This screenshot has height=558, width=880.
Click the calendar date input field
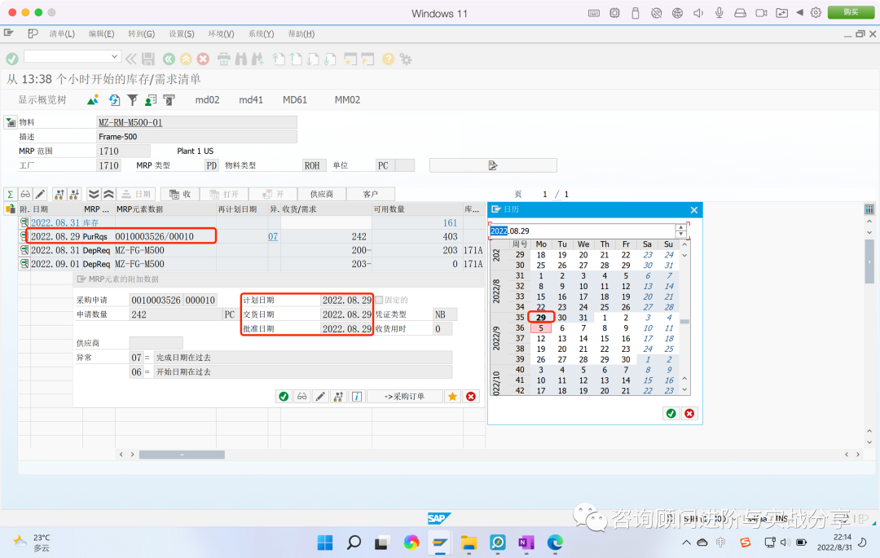(x=583, y=231)
